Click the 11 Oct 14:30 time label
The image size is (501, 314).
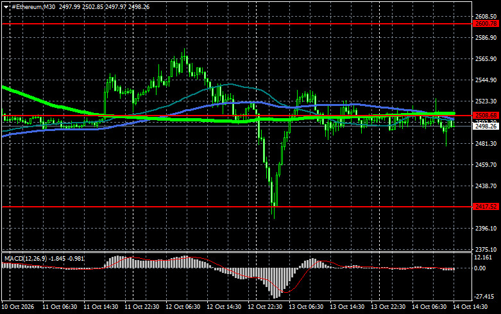point(101,307)
